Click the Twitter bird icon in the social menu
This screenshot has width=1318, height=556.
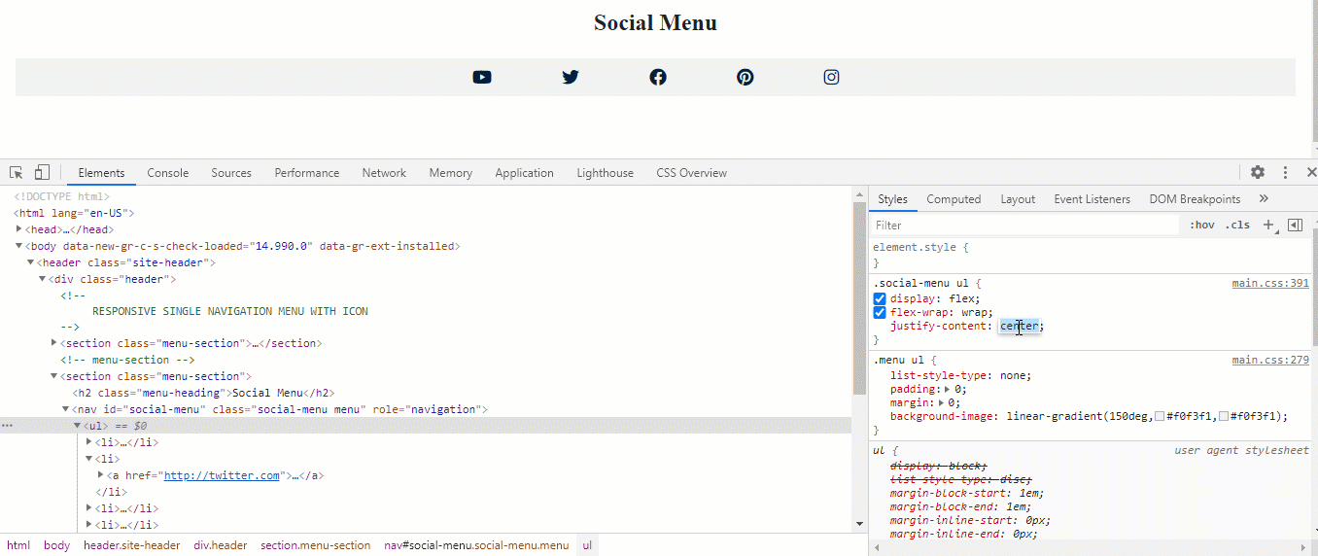point(571,77)
